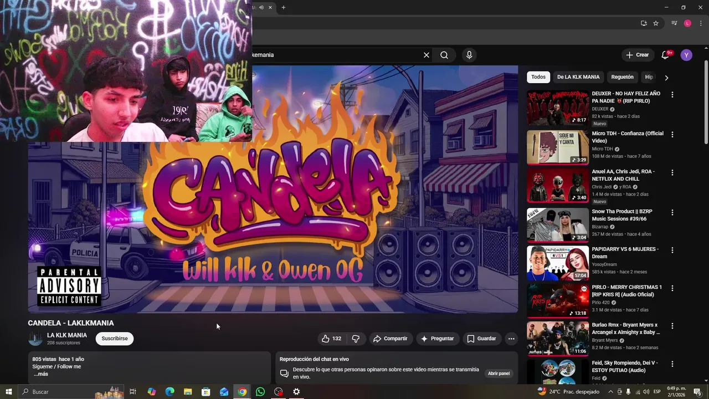Open Anuel AA NETFLIX AND CHILL title

(x=623, y=175)
